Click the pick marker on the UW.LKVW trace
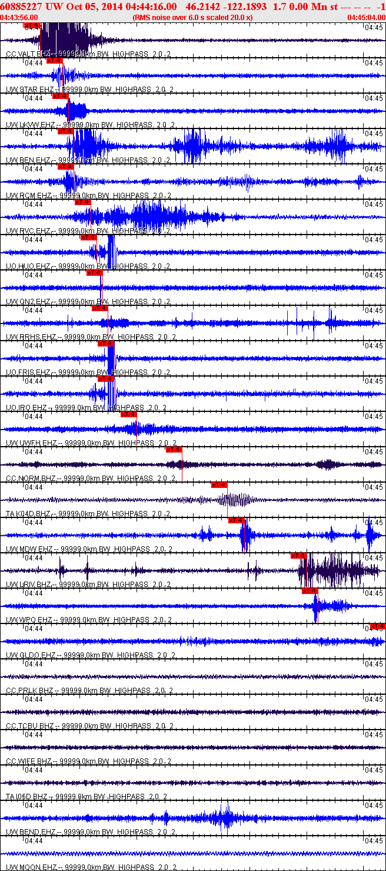This screenshot has width=386, height=871. [60, 96]
